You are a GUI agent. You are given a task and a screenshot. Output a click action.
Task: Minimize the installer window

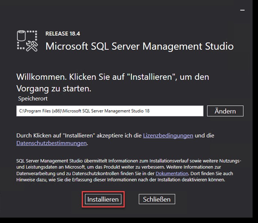(242, 10)
